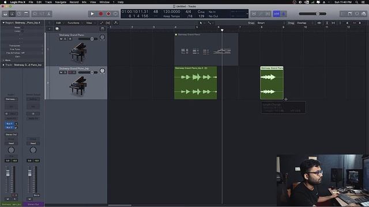369x207 pixels.
Task: Open the Editors scissors button
Action: click(x=48, y=14)
